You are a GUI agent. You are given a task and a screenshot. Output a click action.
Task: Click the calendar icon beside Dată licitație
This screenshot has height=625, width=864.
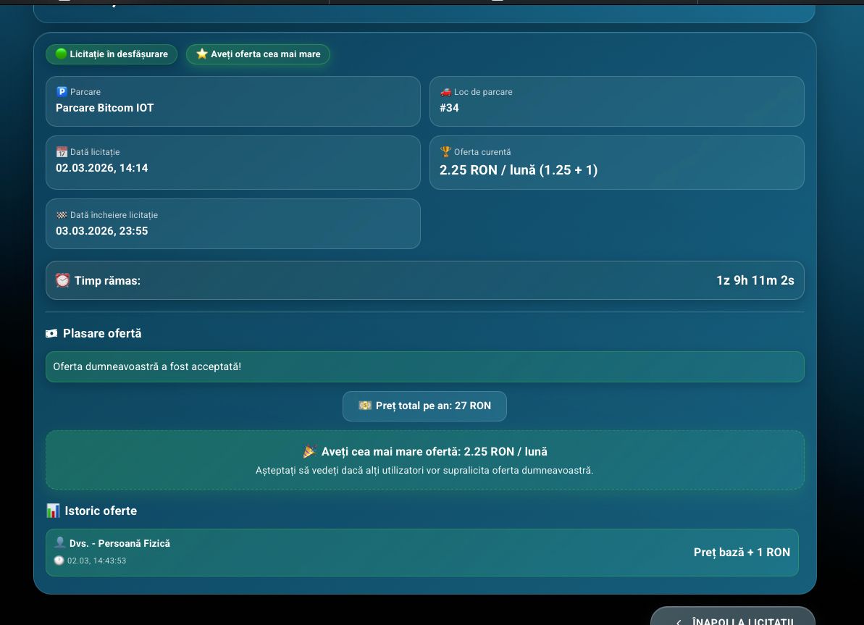coord(62,152)
